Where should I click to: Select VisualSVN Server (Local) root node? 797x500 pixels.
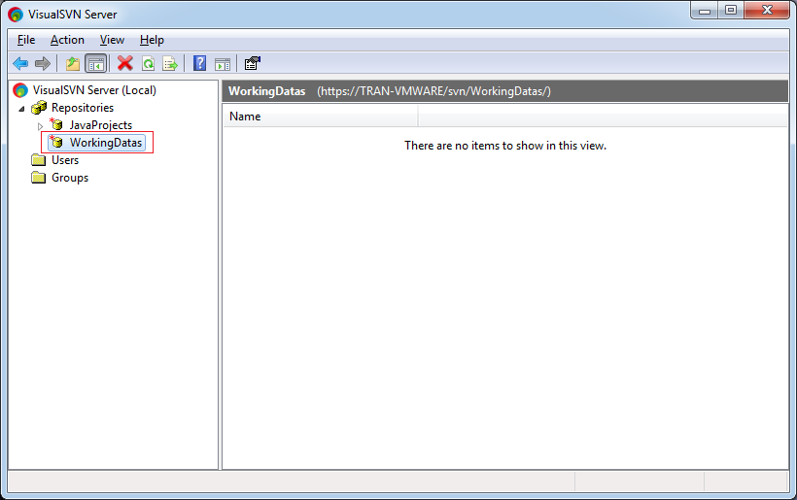[x=94, y=90]
